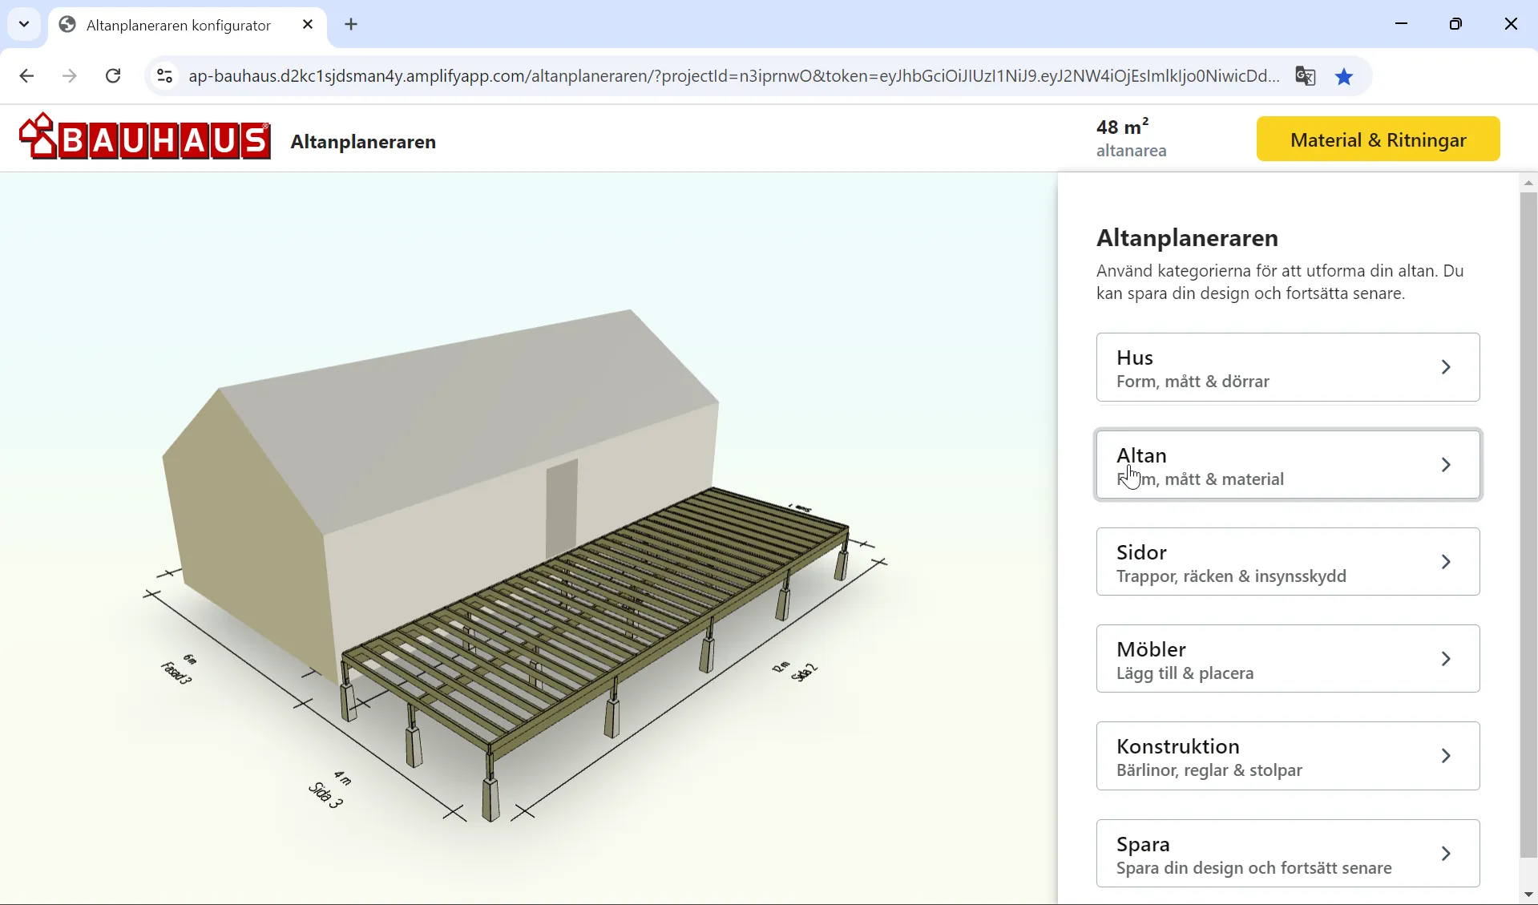This screenshot has width=1538, height=905.
Task: Navigate back using the browser arrow
Action: 26,75
